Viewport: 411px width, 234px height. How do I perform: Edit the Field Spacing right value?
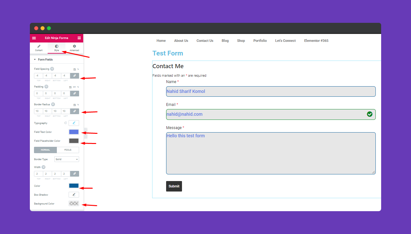point(47,76)
